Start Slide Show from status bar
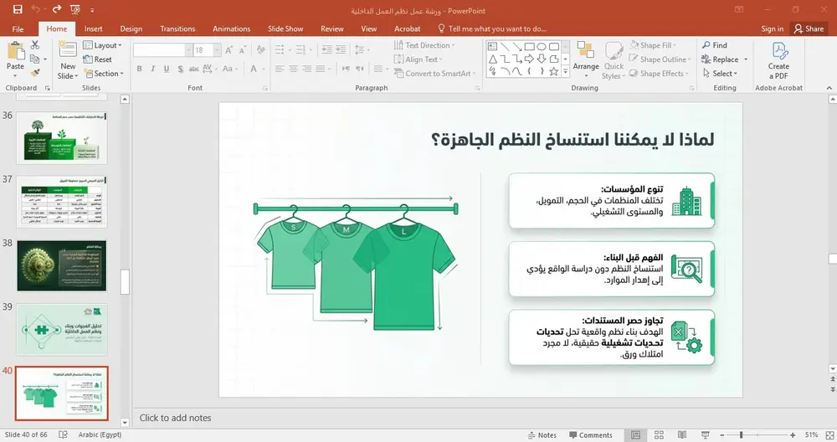The image size is (837, 442). pyautogui.click(x=705, y=435)
